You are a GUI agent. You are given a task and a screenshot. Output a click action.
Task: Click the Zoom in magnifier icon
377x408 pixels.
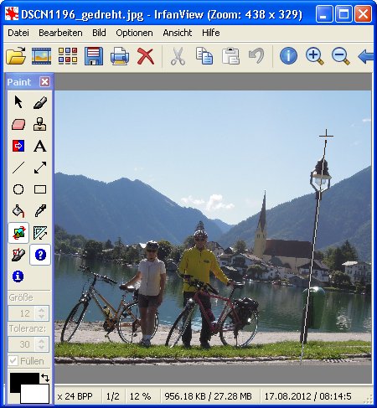click(315, 56)
